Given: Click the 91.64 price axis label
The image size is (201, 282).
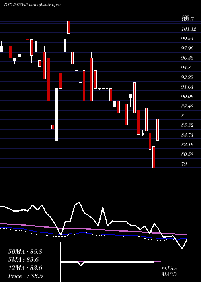Looking at the screenshot, I should pos(187,87).
